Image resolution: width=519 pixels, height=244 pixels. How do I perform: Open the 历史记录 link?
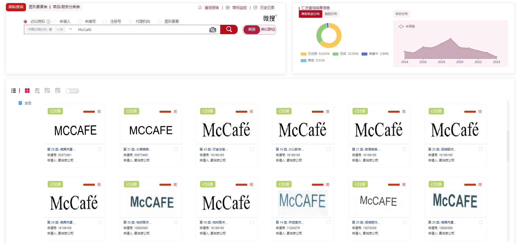tap(267, 8)
